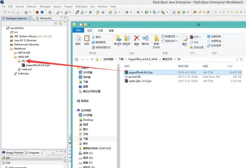Image resolution: width=246 pixels, height=168 pixels.
Task: Sort files by Date modified (修改日期) header
Action: click(183, 66)
